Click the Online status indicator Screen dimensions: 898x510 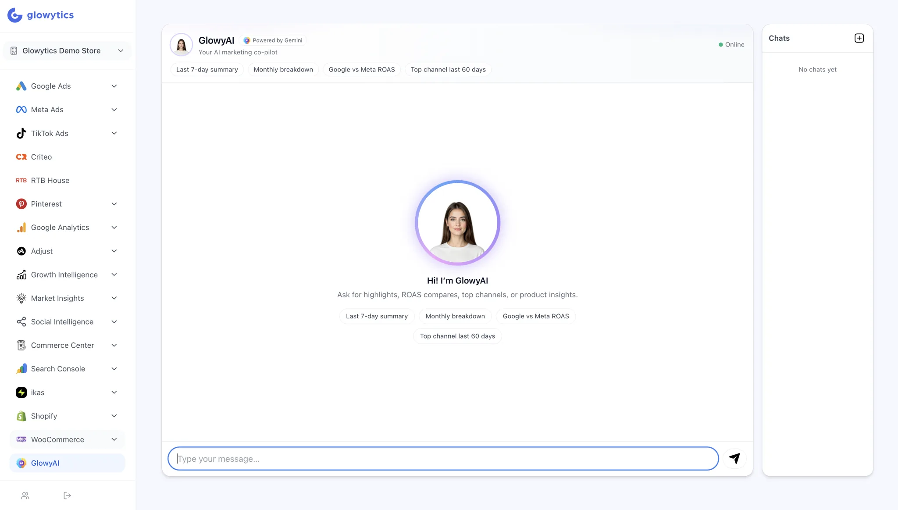731,45
